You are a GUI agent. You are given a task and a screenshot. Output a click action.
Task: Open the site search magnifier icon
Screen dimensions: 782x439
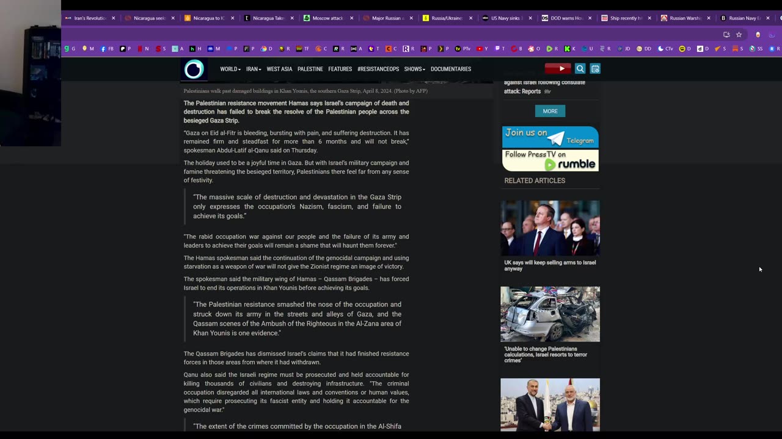pyautogui.click(x=580, y=69)
